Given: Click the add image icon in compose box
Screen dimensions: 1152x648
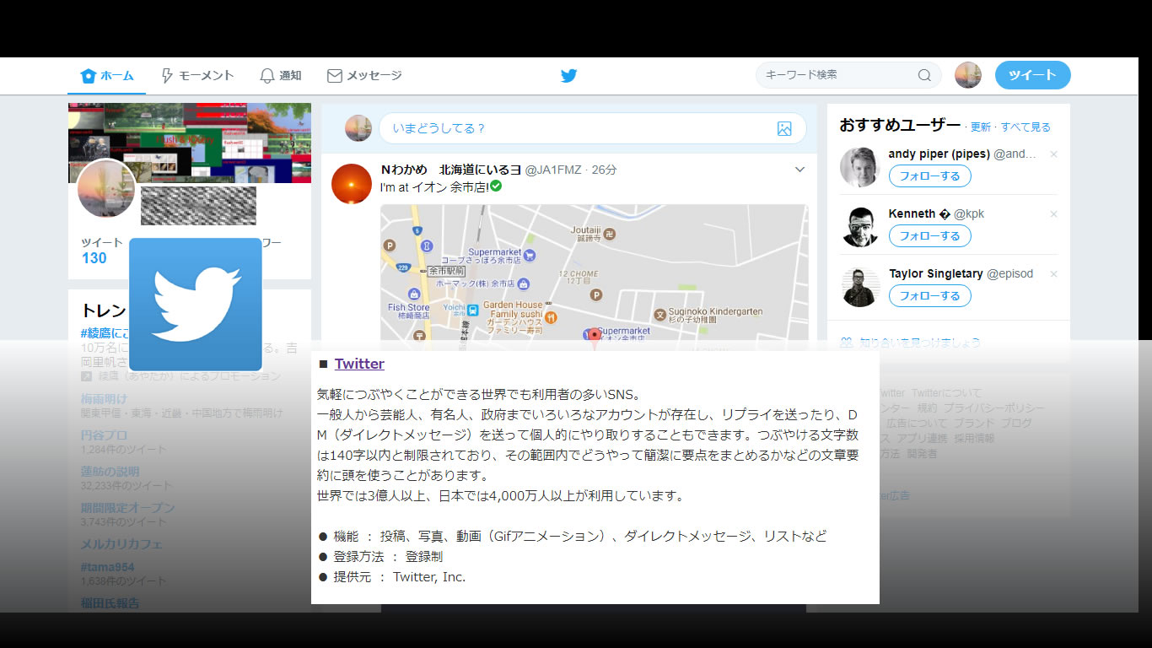Looking at the screenshot, I should [784, 128].
